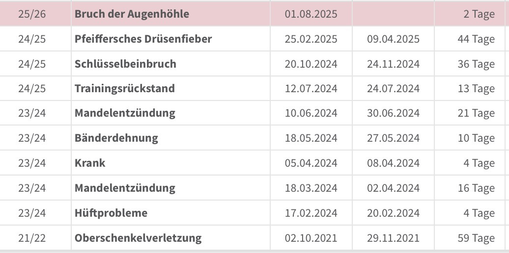
Task: Open the Hüftprobleme entry
Action: pos(111,213)
